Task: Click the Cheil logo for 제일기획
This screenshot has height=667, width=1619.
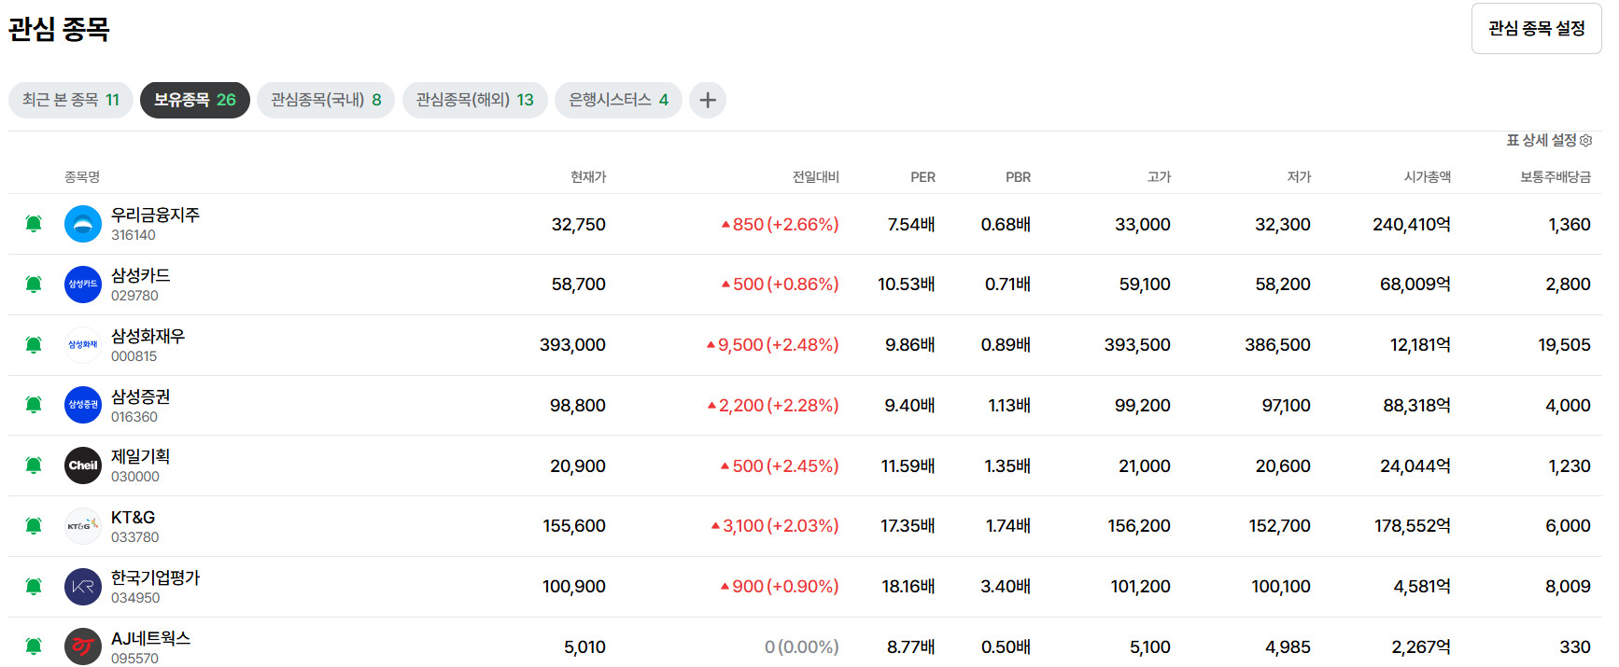Action: 82,466
